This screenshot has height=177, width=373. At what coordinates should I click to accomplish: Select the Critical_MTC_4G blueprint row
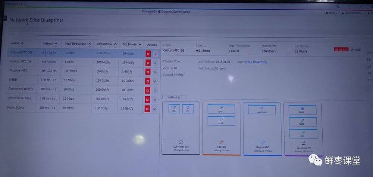[x=84, y=62]
